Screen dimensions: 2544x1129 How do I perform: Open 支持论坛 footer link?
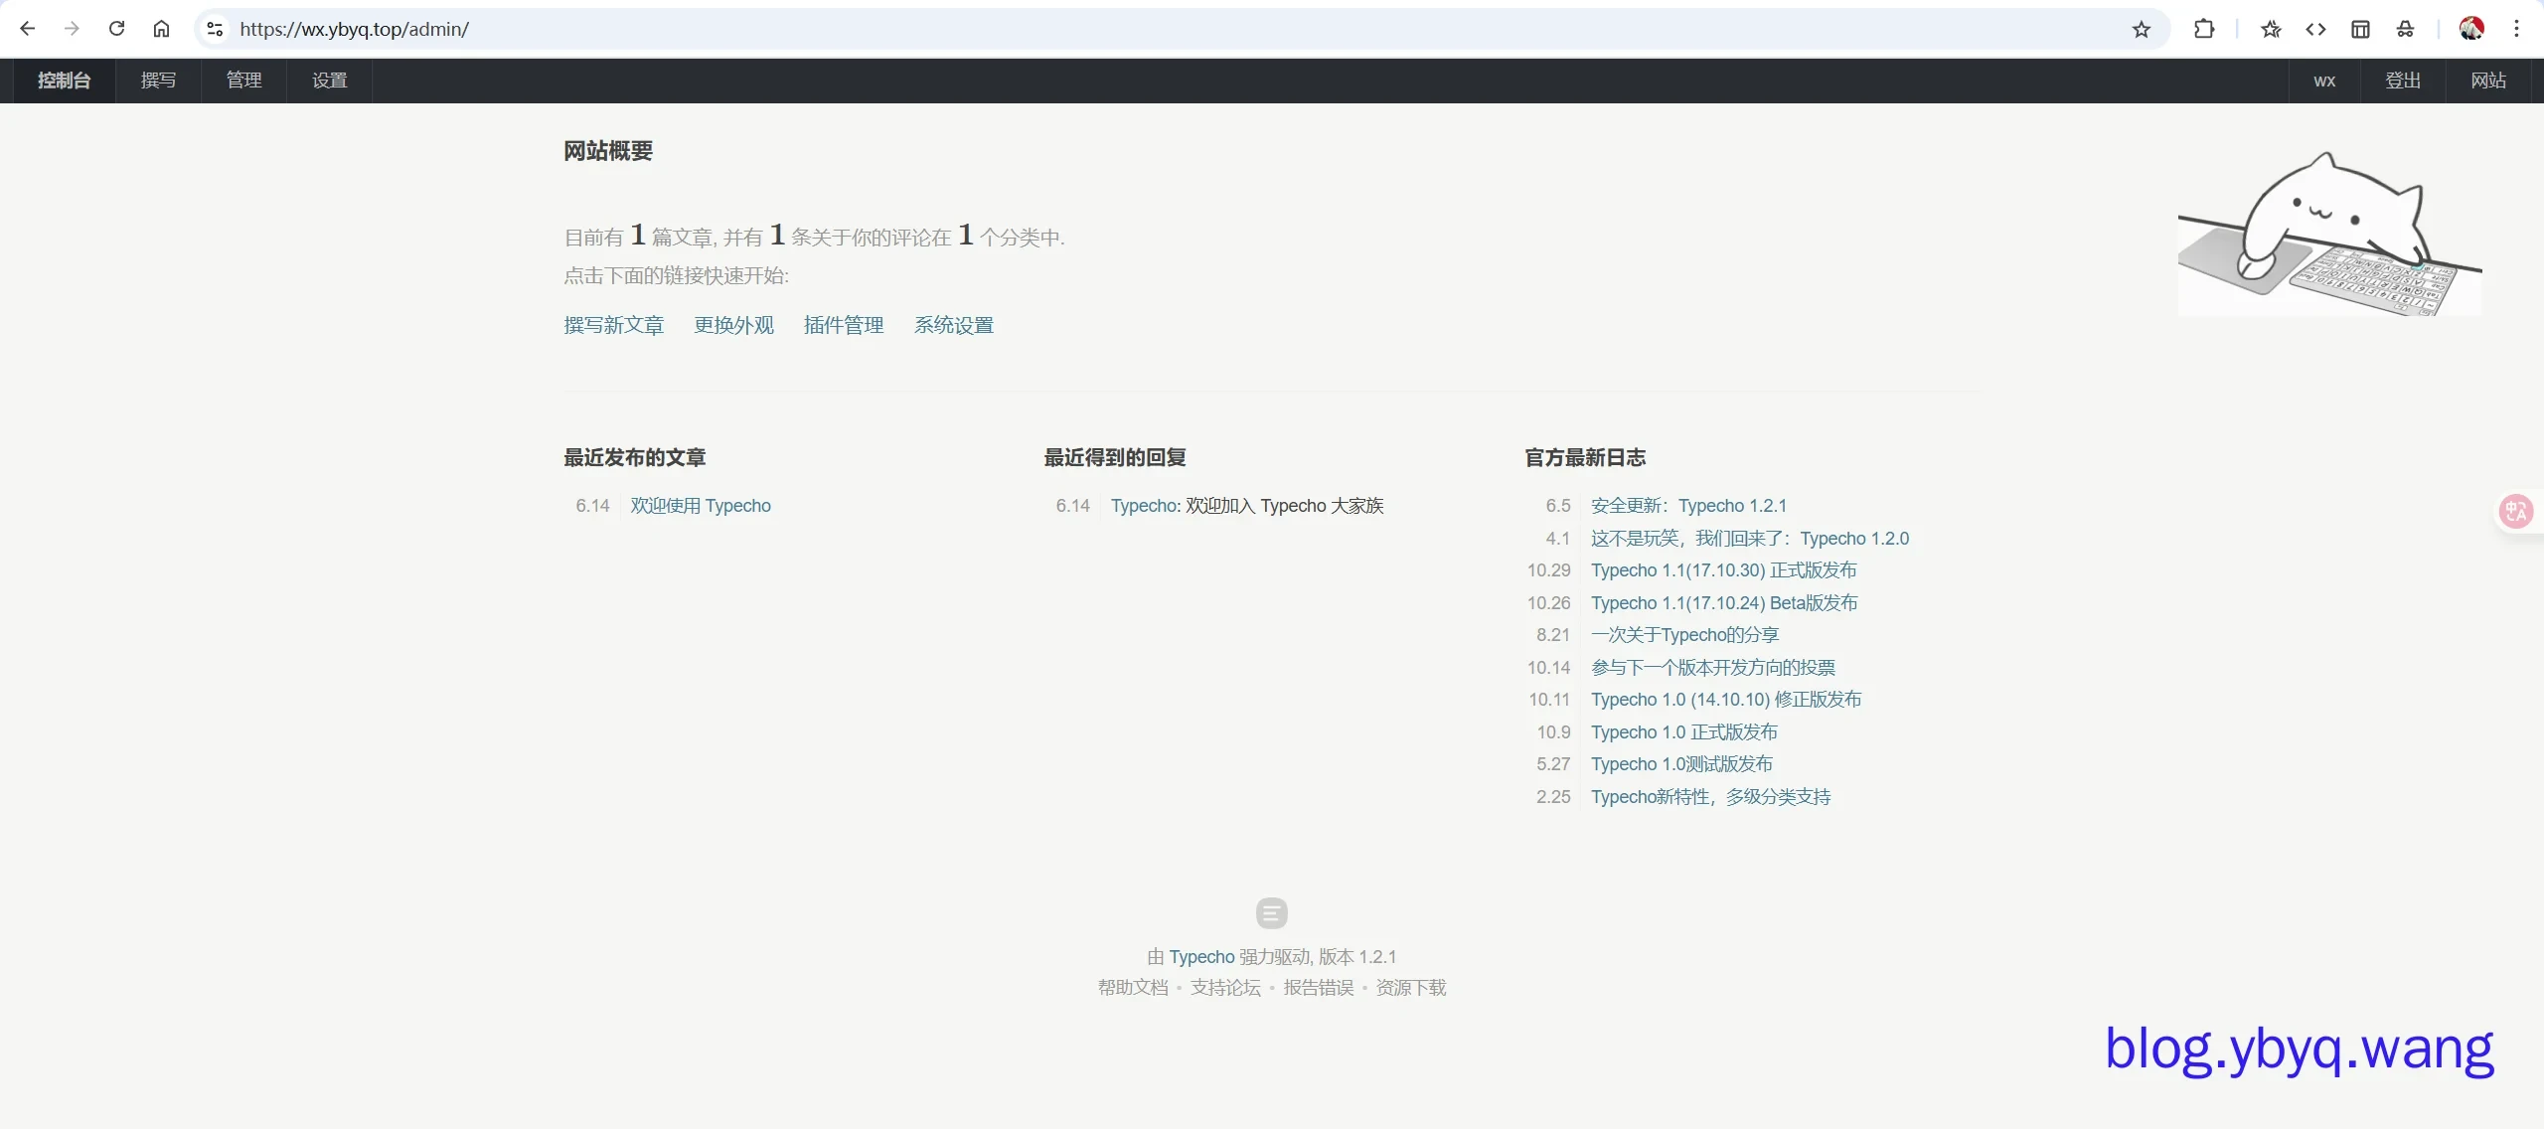[x=1225, y=988]
